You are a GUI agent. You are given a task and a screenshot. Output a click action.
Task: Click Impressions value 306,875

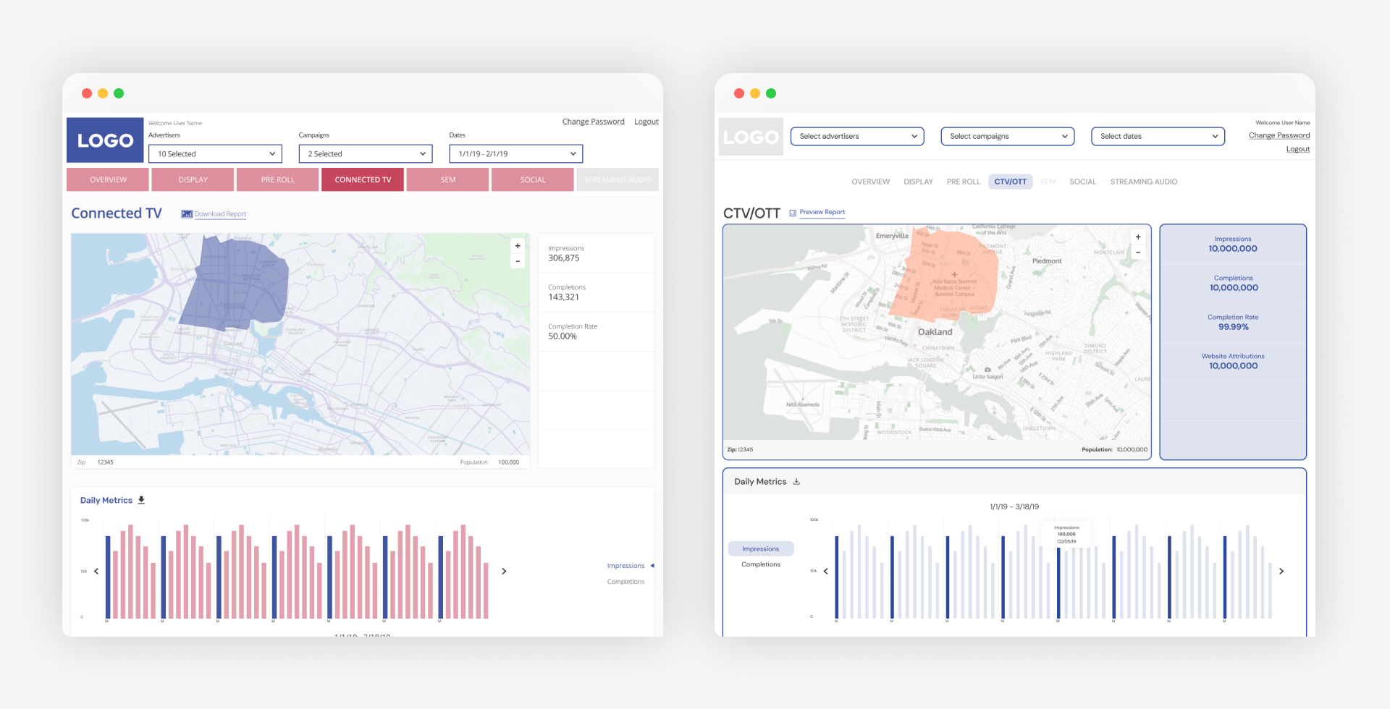(564, 258)
